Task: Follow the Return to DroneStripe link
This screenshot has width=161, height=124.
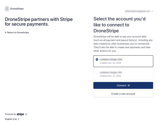Action: click(18, 33)
